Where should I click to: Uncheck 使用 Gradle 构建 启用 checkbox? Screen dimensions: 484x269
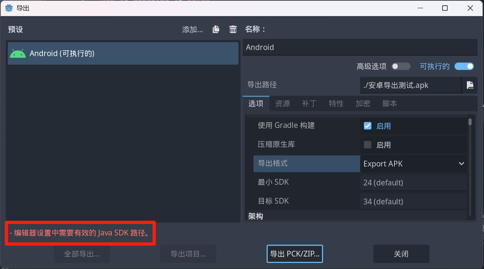[368, 126]
